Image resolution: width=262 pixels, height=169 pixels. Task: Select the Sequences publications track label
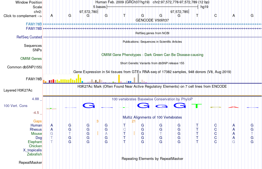click(33, 45)
